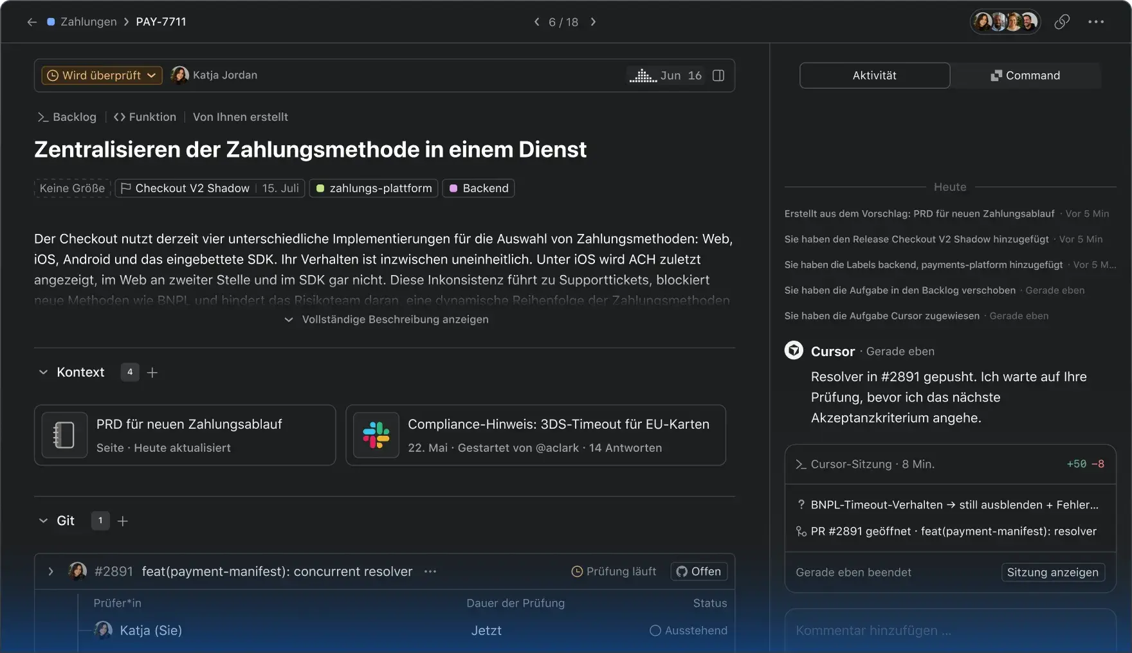This screenshot has width=1132, height=653.
Task: Focus the Kommentar hinzufügen field
Action: click(x=950, y=631)
